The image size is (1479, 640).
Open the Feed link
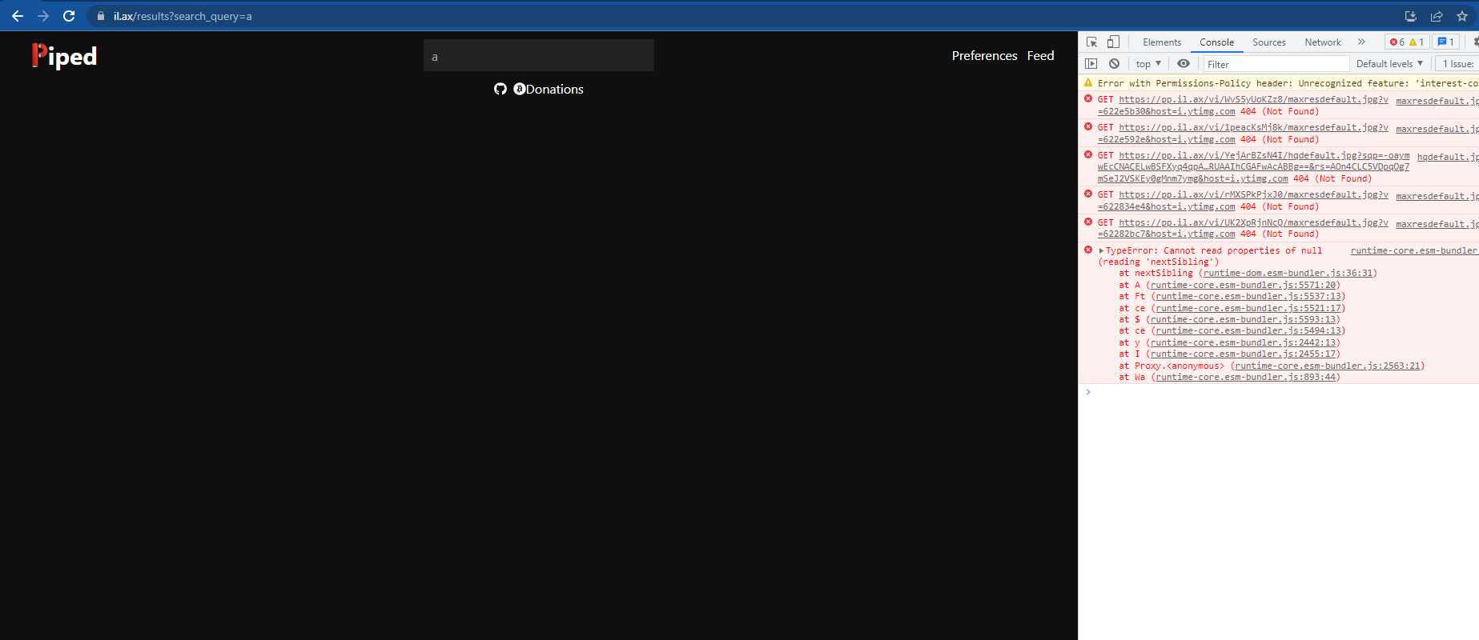coord(1040,55)
